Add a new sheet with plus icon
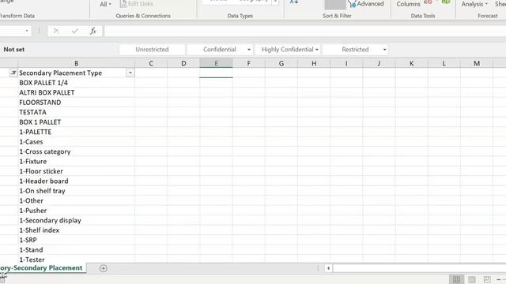Image resolution: width=506 pixels, height=284 pixels. [104, 268]
